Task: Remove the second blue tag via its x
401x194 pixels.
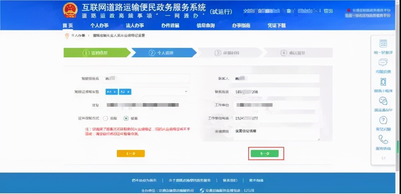Action: point(128,92)
